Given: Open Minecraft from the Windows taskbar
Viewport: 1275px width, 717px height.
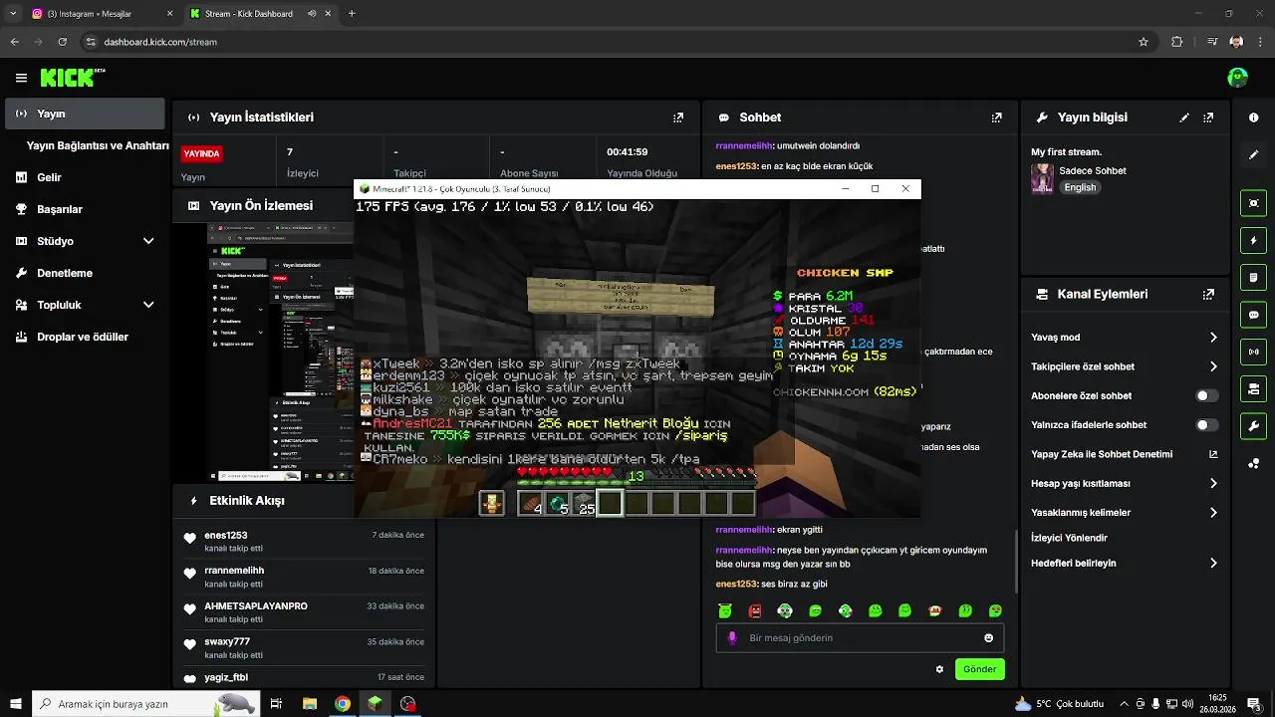Looking at the screenshot, I should point(375,703).
